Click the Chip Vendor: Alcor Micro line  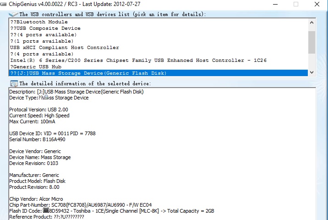click(36, 199)
